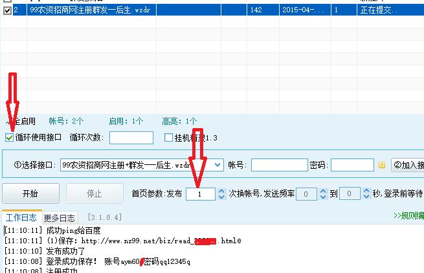The width and height of the screenshot is (424, 273).
Task: Increase the 发布 count with up arrow
Action: click(221, 191)
